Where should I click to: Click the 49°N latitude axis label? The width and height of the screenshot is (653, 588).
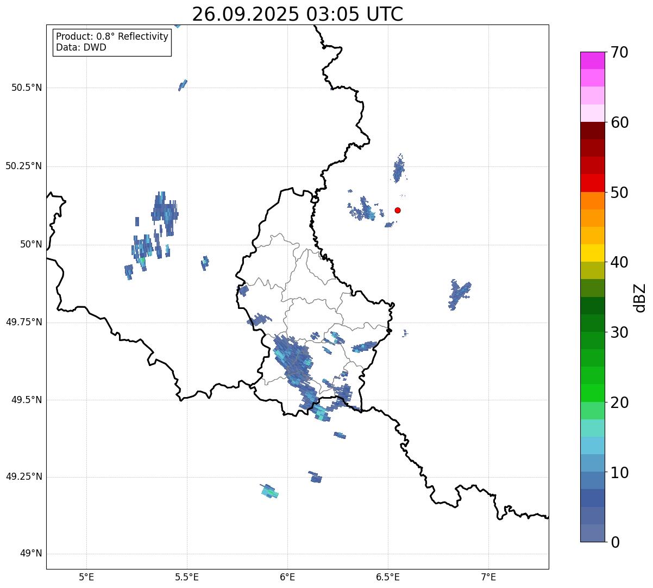tap(30, 554)
